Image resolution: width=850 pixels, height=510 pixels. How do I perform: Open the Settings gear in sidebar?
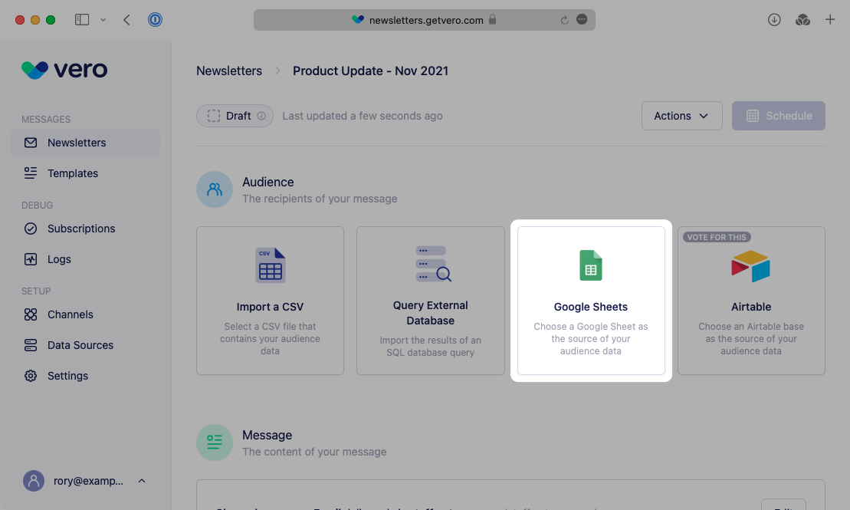(x=31, y=376)
